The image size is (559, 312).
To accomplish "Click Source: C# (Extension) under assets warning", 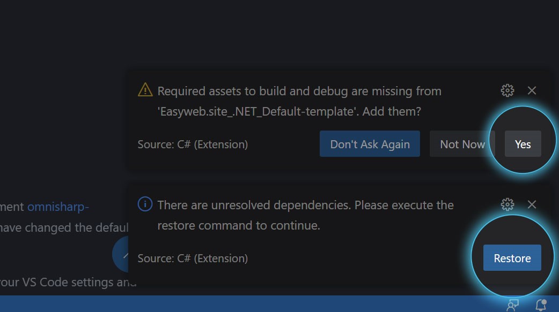I will (x=193, y=144).
